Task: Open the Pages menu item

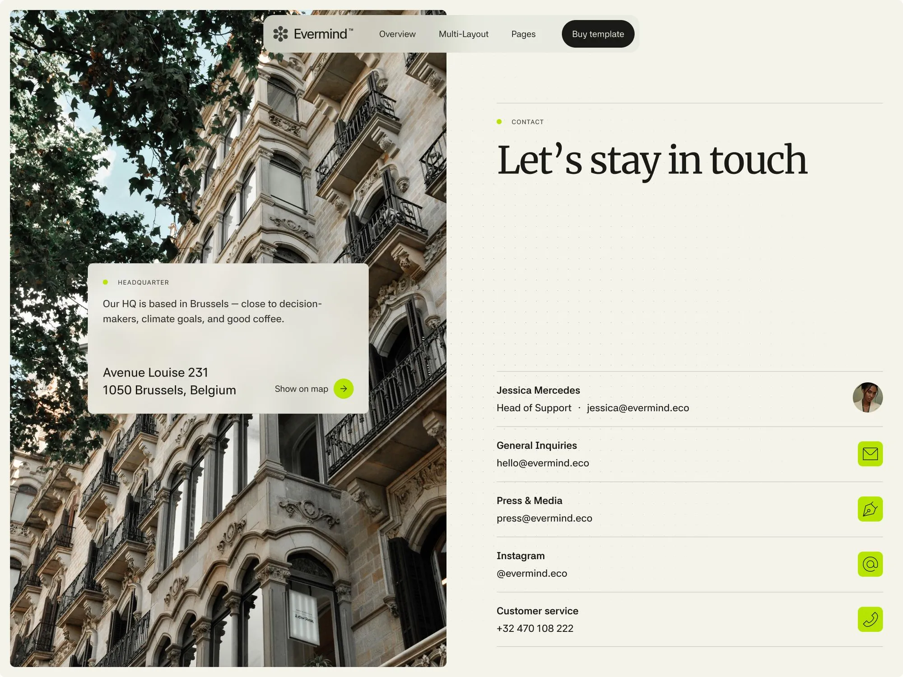Action: click(x=523, y=34)
